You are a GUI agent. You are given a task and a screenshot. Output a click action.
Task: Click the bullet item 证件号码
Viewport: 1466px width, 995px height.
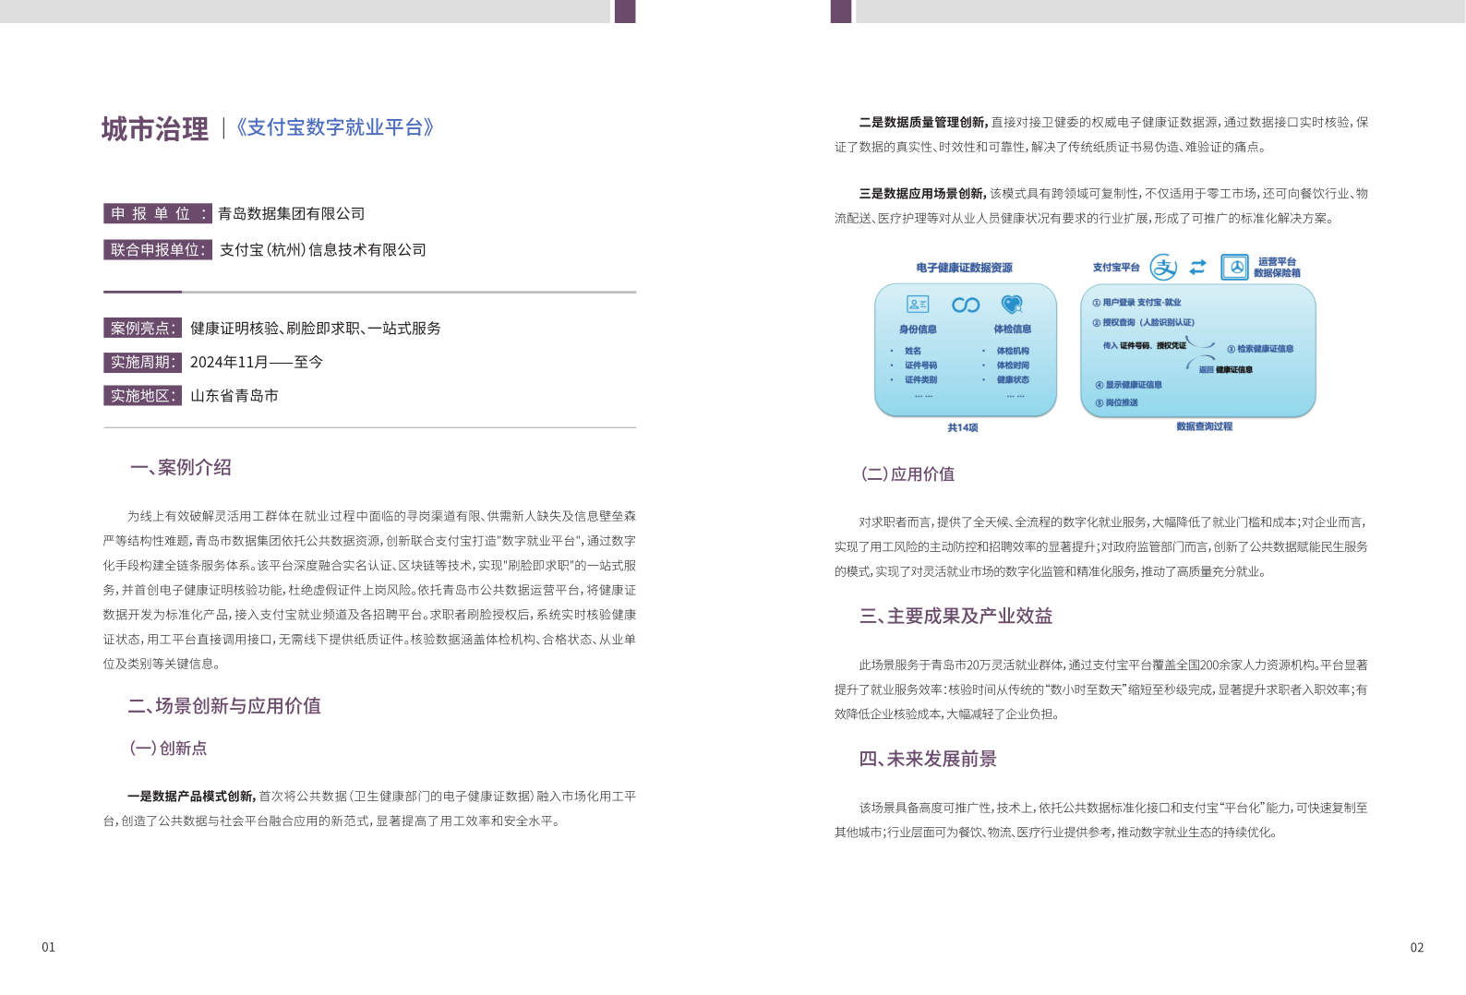(920, 366)
